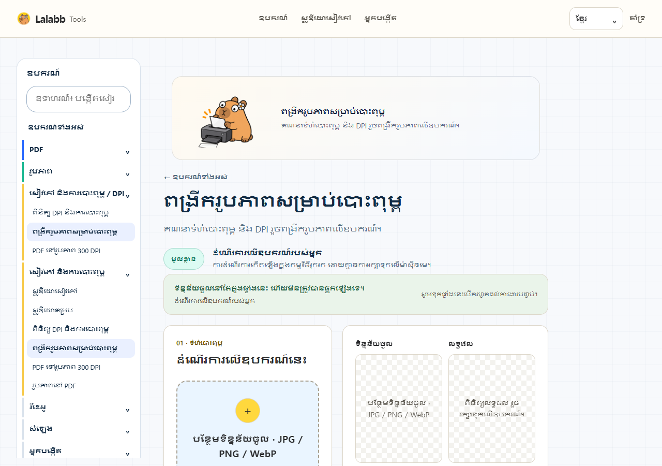Focus the sidebar tool search field

pyautogui.click(x=79, y=99)
